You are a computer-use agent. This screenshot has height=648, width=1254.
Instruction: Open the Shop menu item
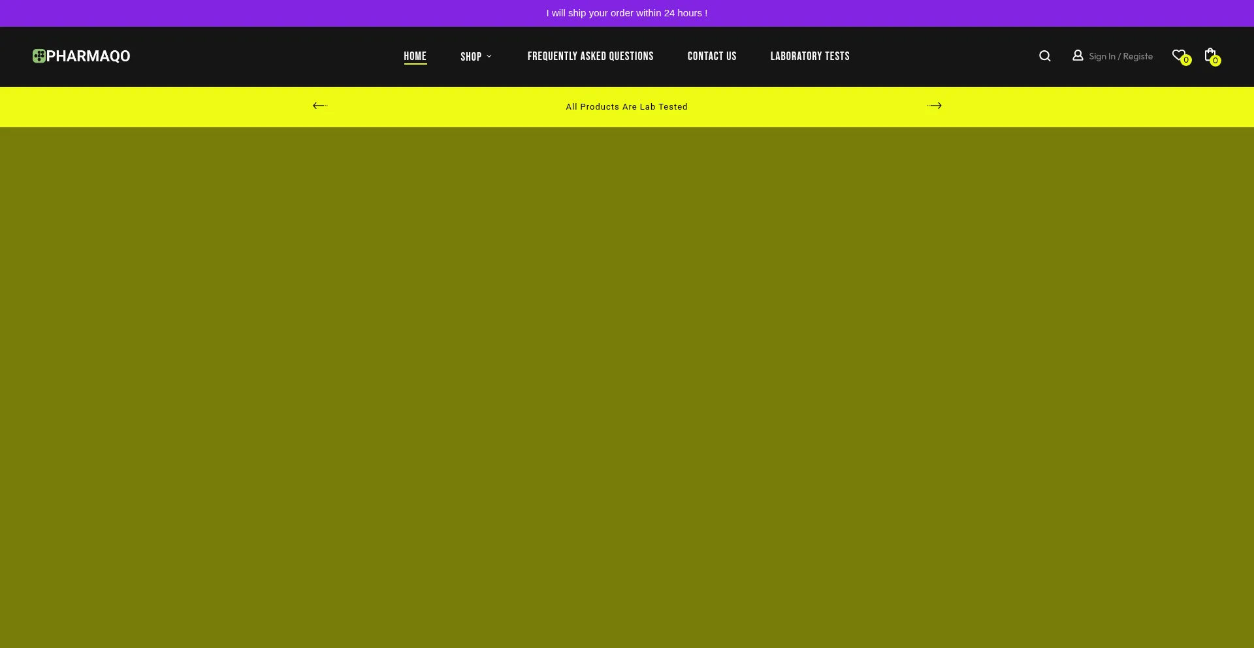click(x=471, y=57)
